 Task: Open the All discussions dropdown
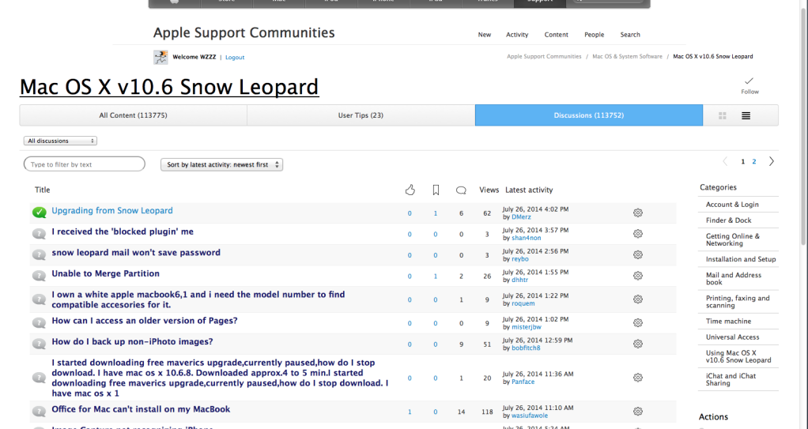coord(60,141)
